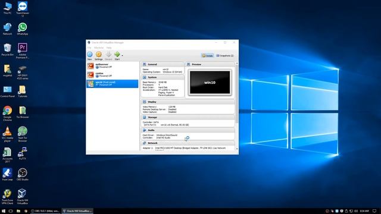Open the Machine menu in VirtualBox
The width and height of the screenshot is (381, 214).
pos(99,48)
